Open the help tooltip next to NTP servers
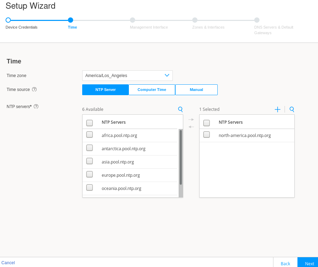This screenshot has height=267, width=318. coord(36,106)
